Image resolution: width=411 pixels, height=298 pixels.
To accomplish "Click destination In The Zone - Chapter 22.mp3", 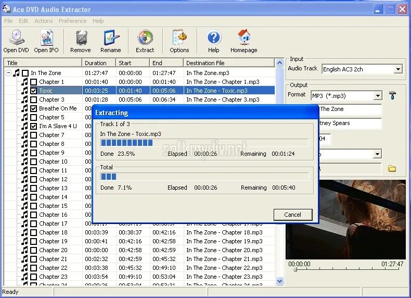I will pyautogui.click(x=224, y=268).
